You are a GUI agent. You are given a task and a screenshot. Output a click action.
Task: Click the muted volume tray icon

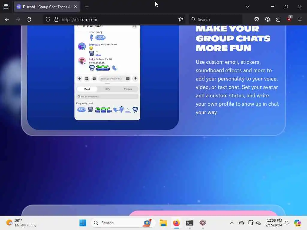[258, 223]
